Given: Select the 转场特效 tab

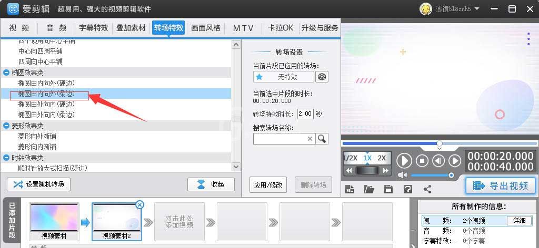Looking at the screenshot, I should [x=168, y=28].
